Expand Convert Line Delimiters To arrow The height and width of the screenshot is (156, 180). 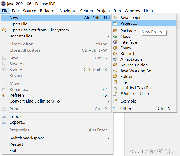(x=109, y=101)
